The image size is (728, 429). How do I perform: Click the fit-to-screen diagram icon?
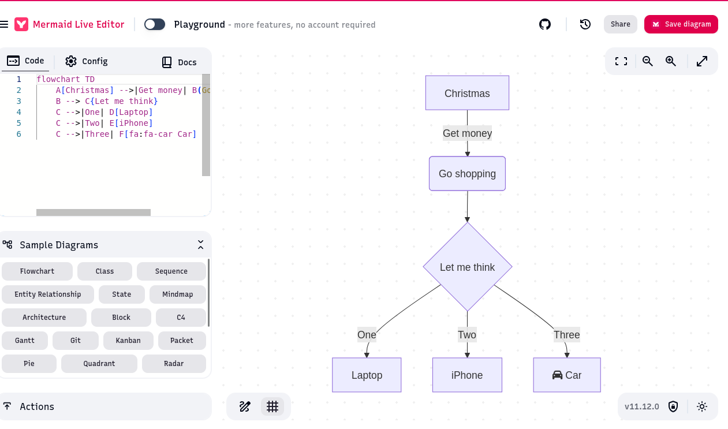621,61
